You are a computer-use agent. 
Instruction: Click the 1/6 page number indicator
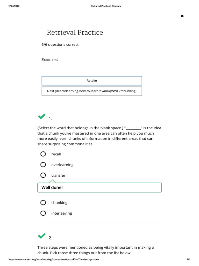(188, 260)
